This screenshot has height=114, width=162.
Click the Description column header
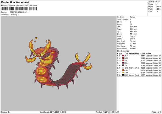(x=134, y=54)
